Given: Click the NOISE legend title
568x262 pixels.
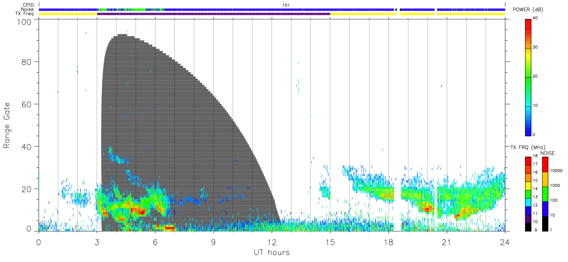Looking at the screenshot, I should [547, 153].
